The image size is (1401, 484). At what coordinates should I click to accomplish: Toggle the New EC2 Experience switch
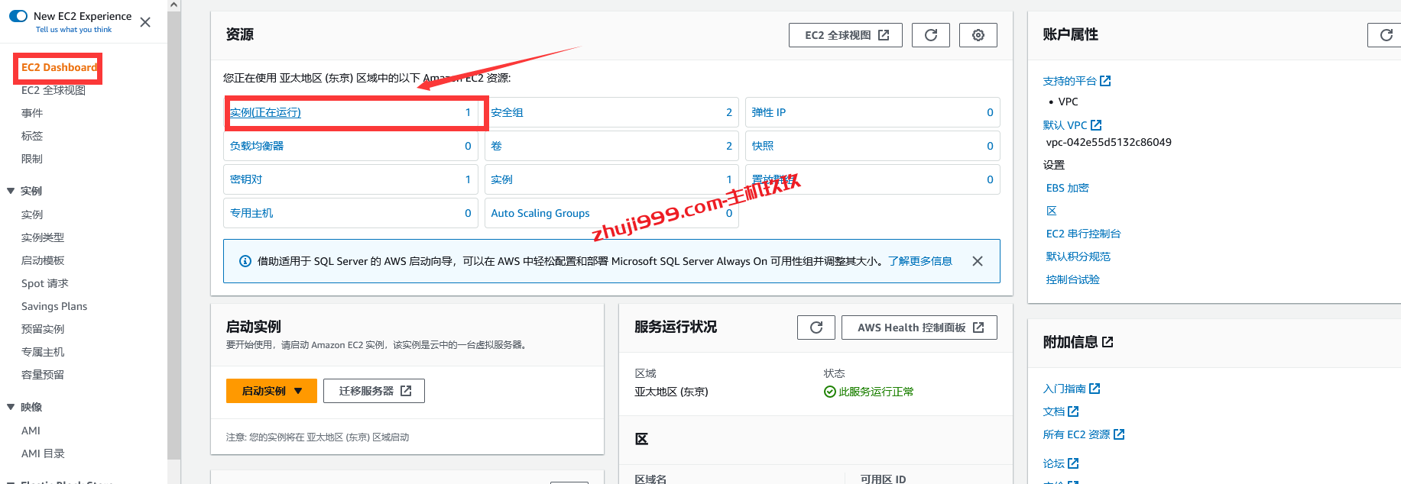pos(18,16)
